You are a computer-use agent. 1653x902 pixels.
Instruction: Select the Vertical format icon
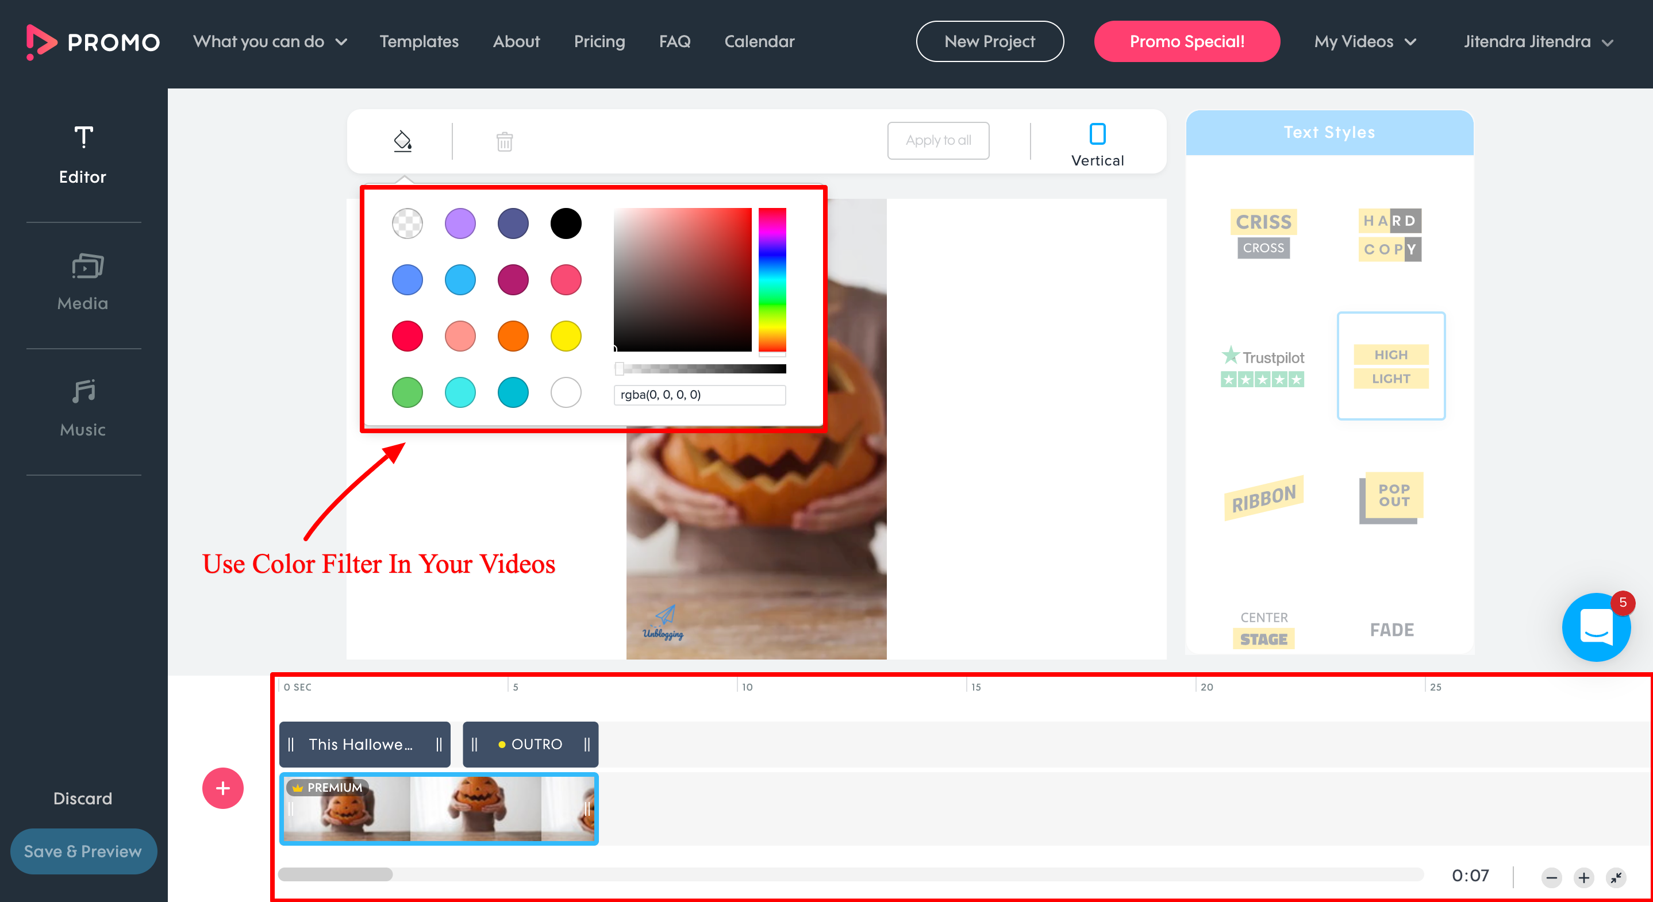click(x=1097, y=134)
